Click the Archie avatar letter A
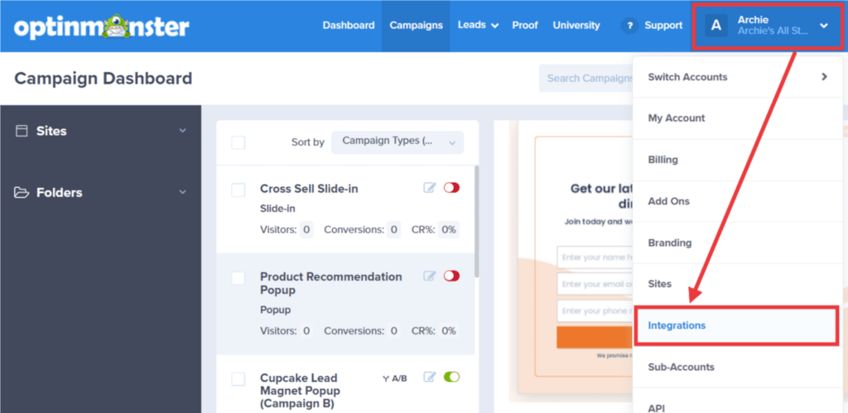The image size is (848, 413). [716, 26]
